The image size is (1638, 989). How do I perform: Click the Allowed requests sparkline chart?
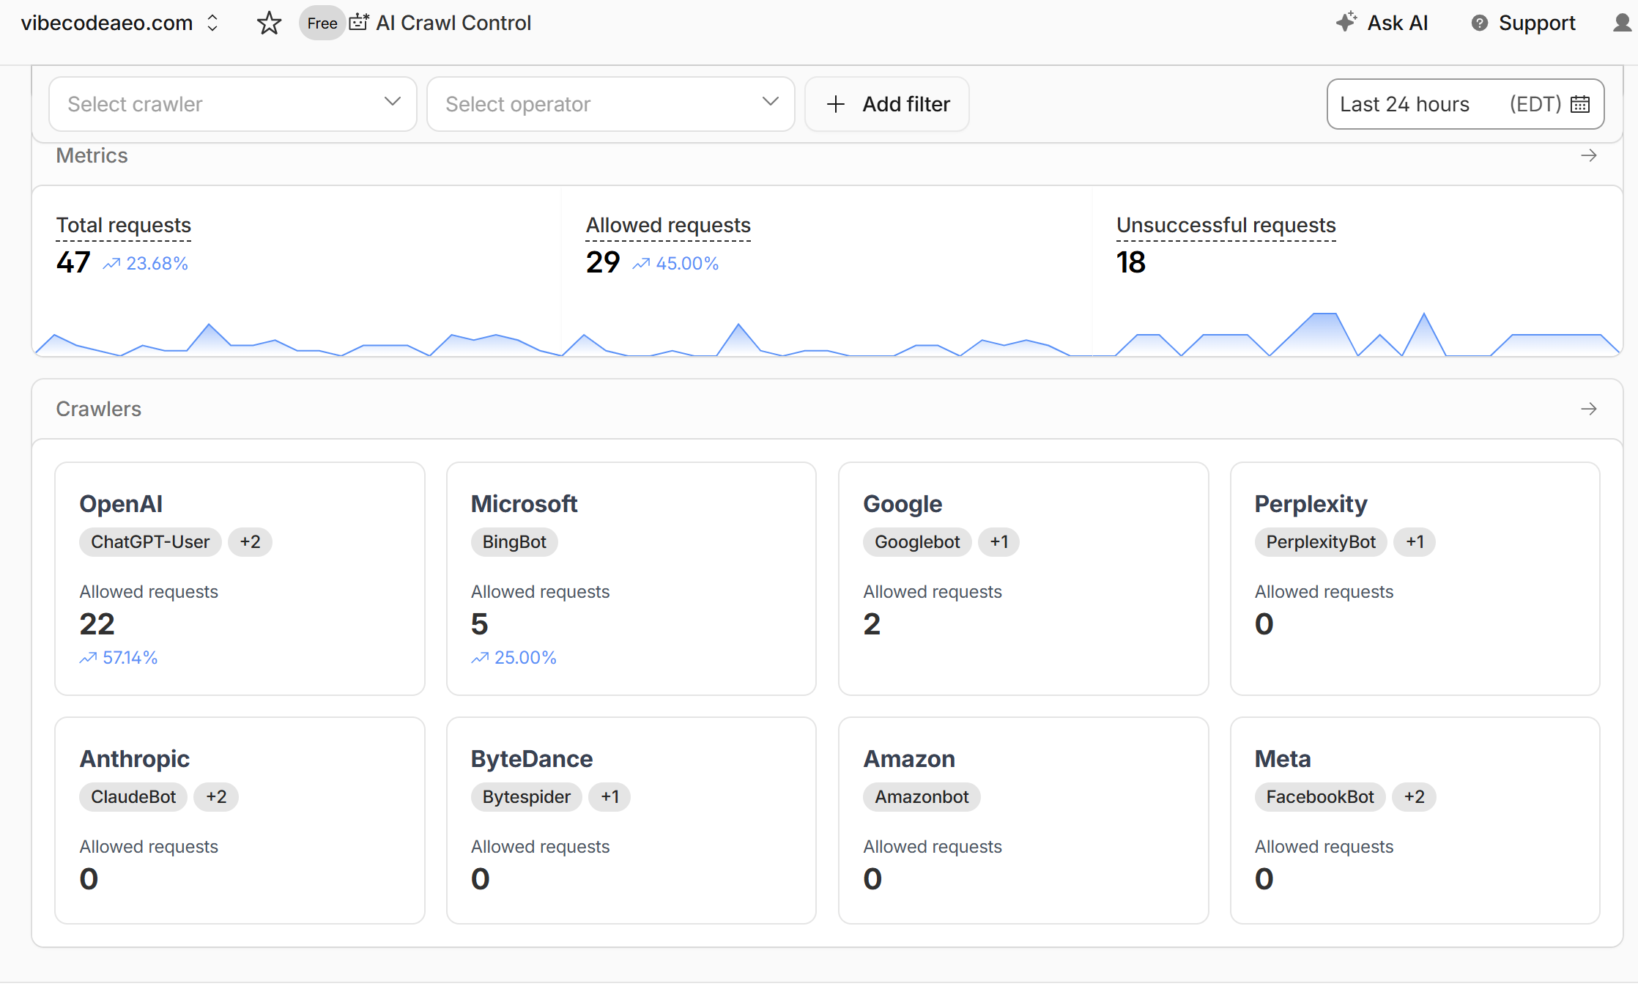(x=827, y=339)
